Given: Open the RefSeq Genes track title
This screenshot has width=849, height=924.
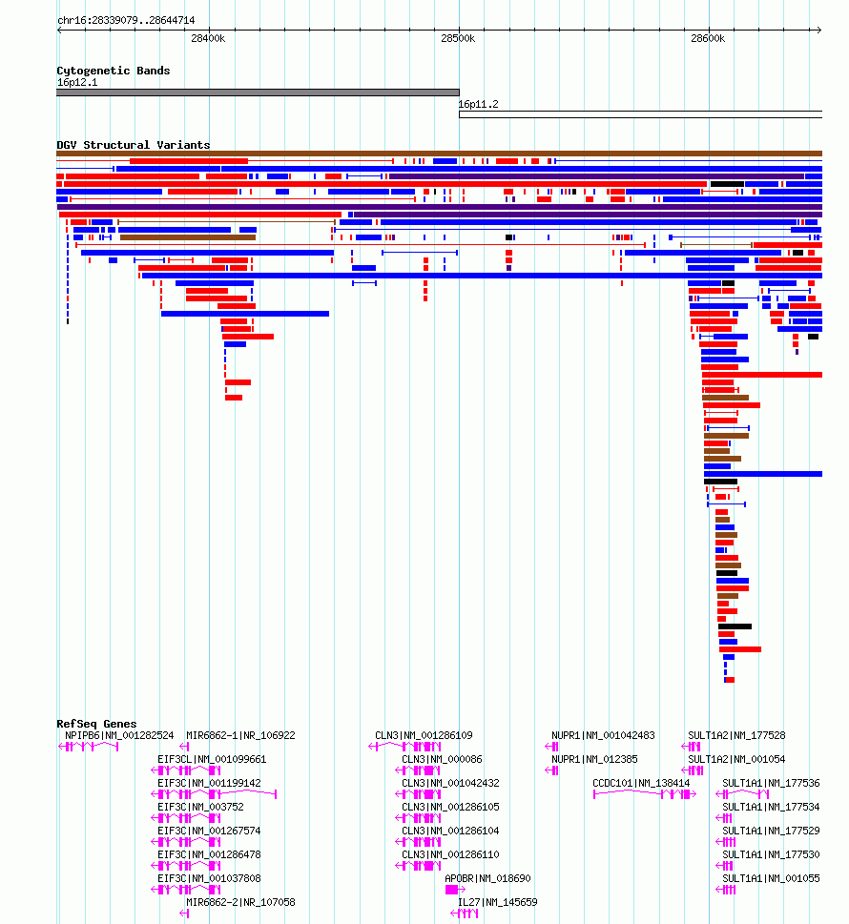Looking at the screenshot, I should tap(96, 724).
